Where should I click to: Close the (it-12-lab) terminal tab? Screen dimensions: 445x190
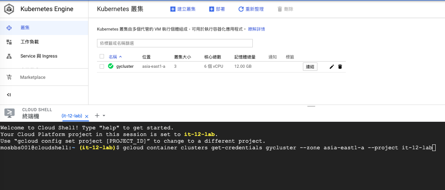tap(87, 116)
